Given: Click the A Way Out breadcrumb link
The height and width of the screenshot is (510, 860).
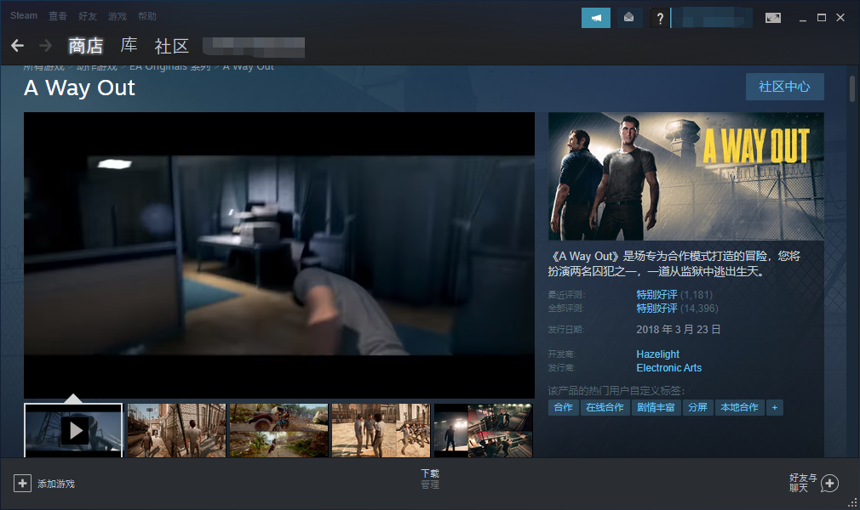Looking at the screenshot, I should (249, 67).
